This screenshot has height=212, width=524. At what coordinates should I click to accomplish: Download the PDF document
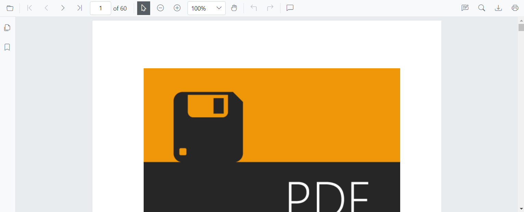[498, 8]
